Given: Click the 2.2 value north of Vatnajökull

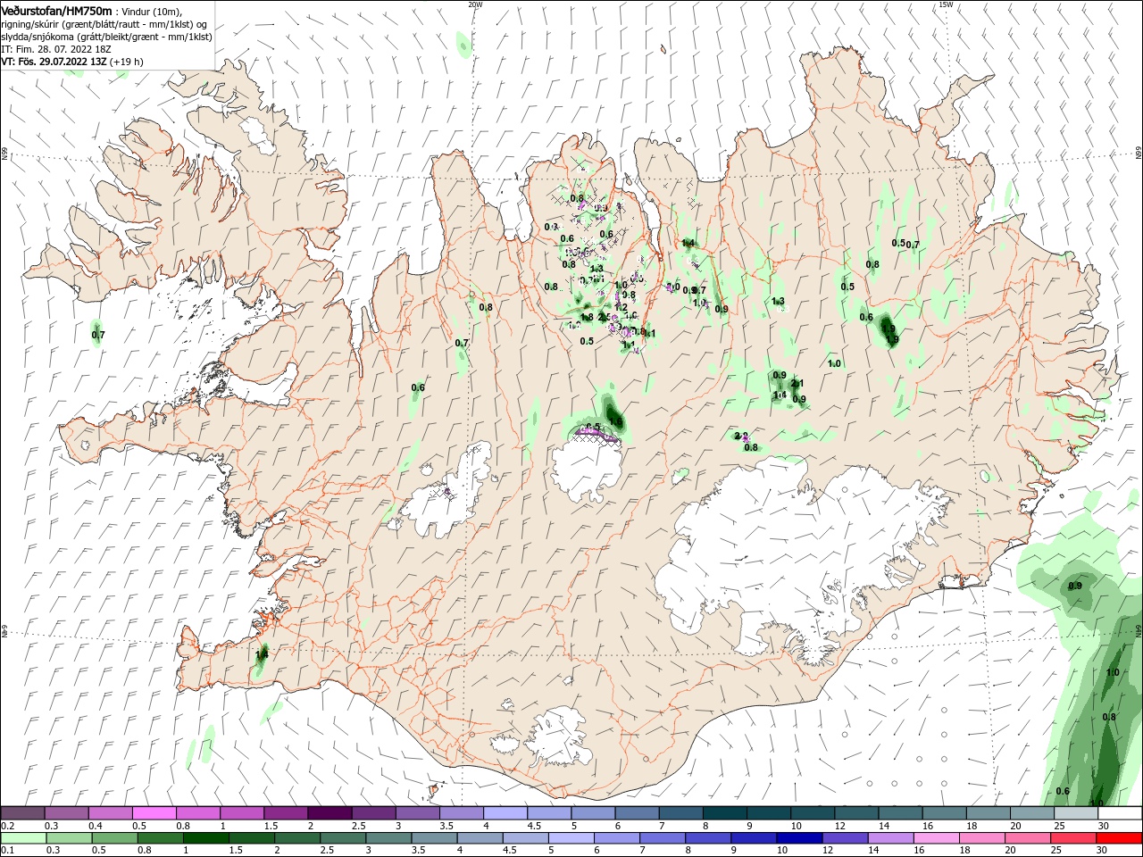Looking at the screenshot, I should point(741,437).
